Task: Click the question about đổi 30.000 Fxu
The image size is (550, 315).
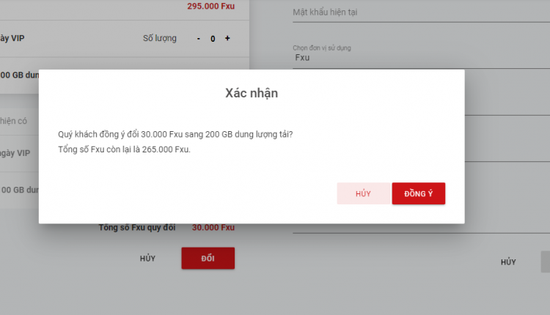Action: [x=175, y=135]
